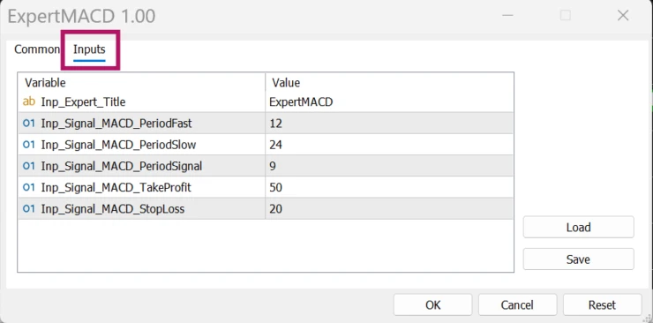The image size is (653, 323).
Task: Load saved input parameters
Action: 579,228
